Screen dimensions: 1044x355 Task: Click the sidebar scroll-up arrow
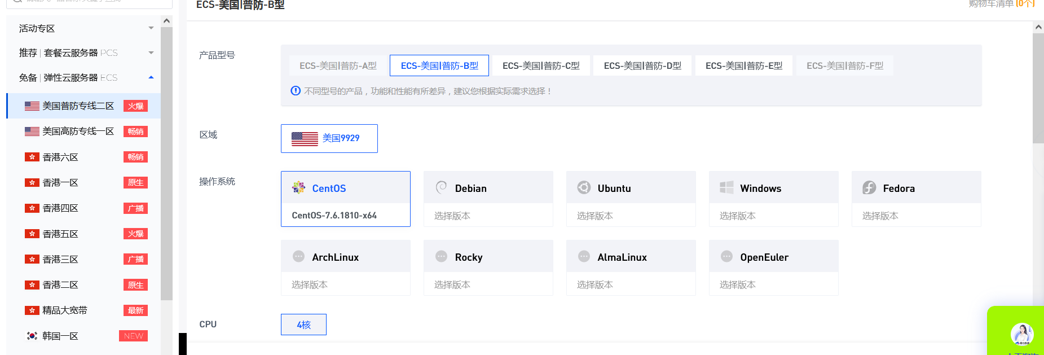point(166,21)
